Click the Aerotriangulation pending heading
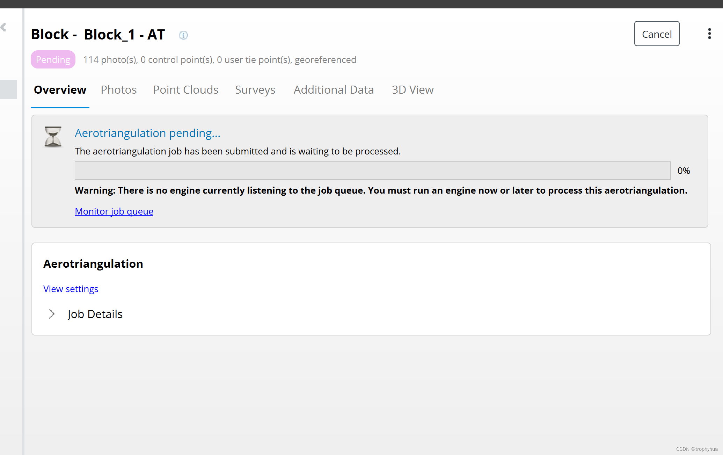 pos(147,133)
